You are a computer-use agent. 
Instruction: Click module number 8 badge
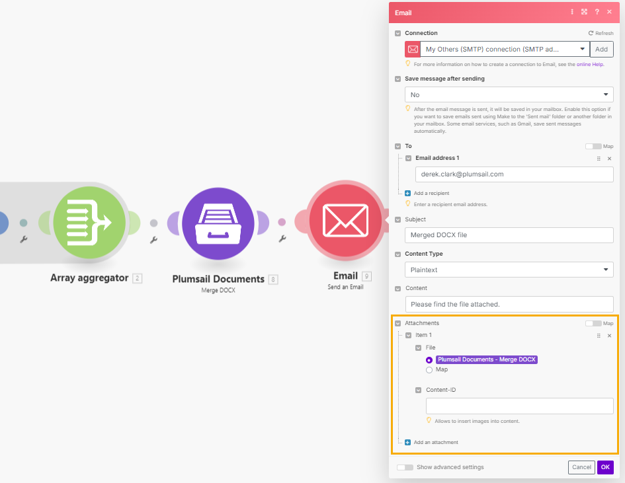(x=273, y=279)
